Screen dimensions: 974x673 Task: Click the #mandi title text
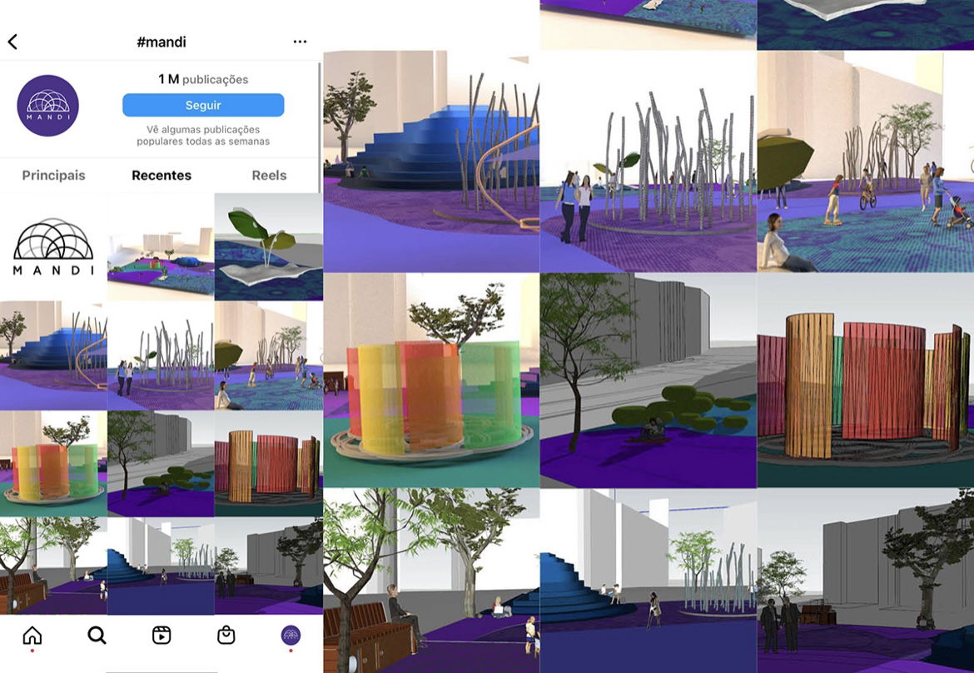(x=162, y=42)
